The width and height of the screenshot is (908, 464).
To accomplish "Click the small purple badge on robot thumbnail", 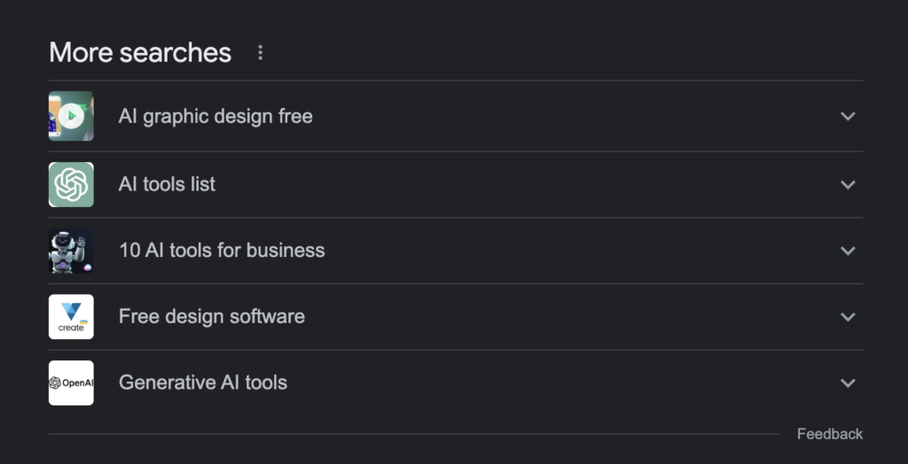I will (x=88, y=267).
